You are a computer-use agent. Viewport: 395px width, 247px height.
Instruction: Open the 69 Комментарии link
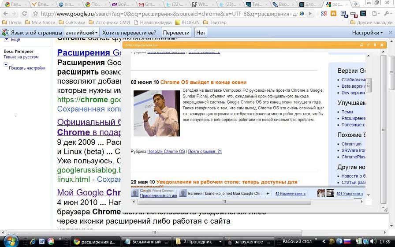pyautogui.click(x=290, y=194)
